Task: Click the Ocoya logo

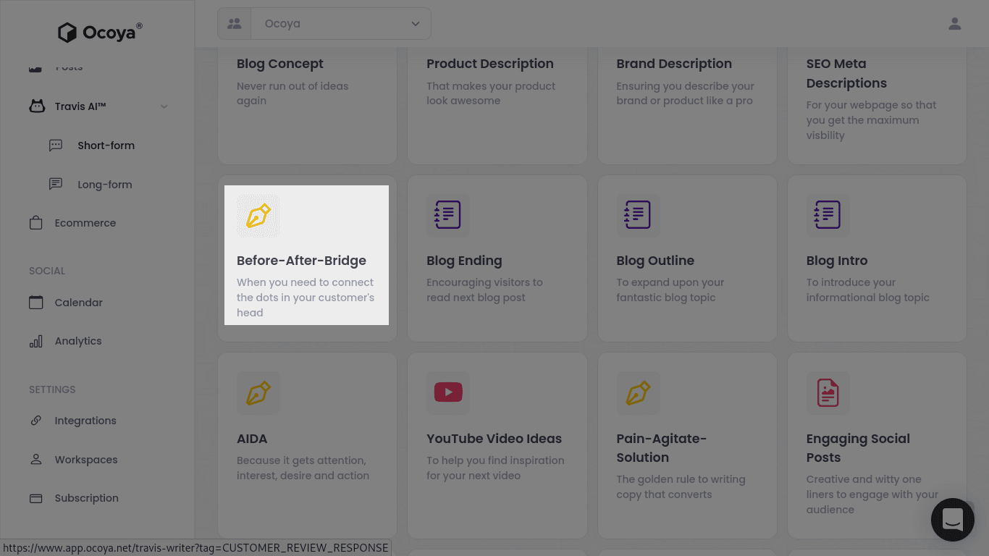Action: 100,32
